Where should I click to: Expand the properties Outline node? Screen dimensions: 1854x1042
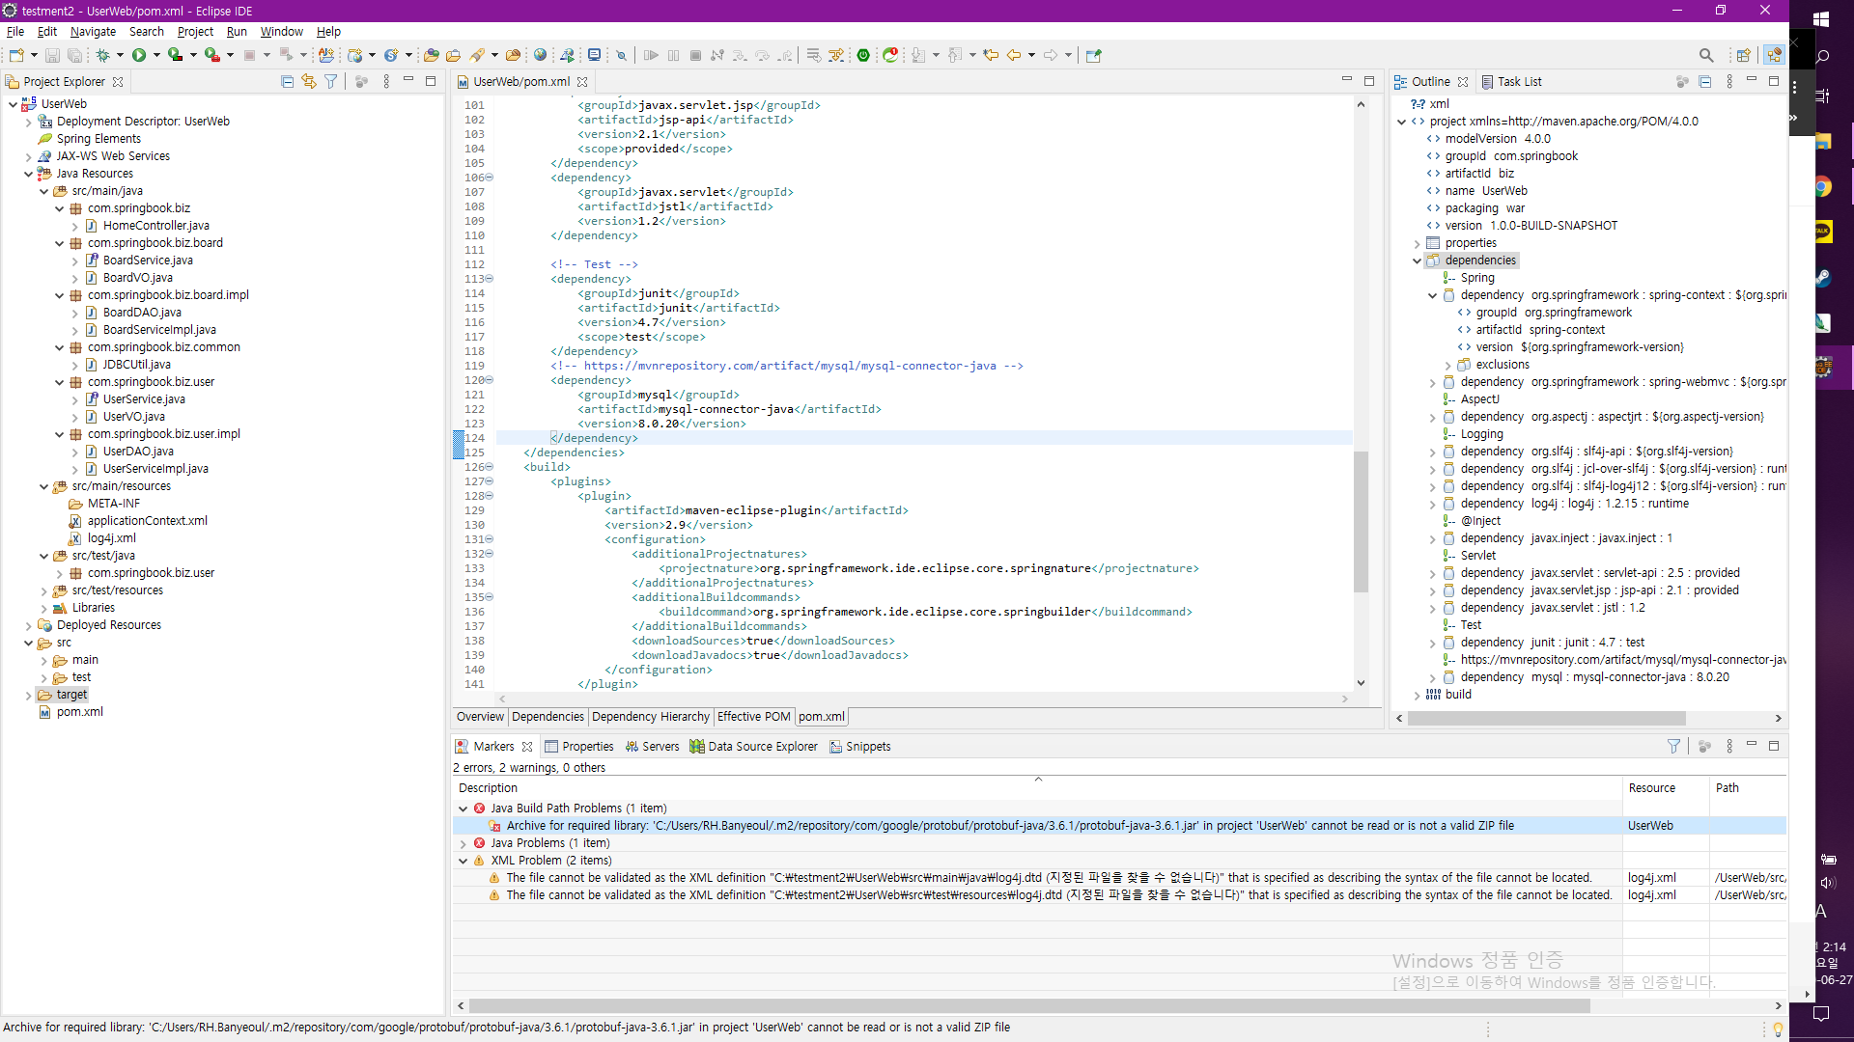pyautogui.click(x=1417, y=243)
